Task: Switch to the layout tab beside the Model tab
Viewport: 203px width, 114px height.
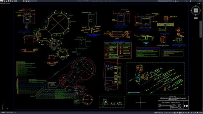Action: click(10, 112)
